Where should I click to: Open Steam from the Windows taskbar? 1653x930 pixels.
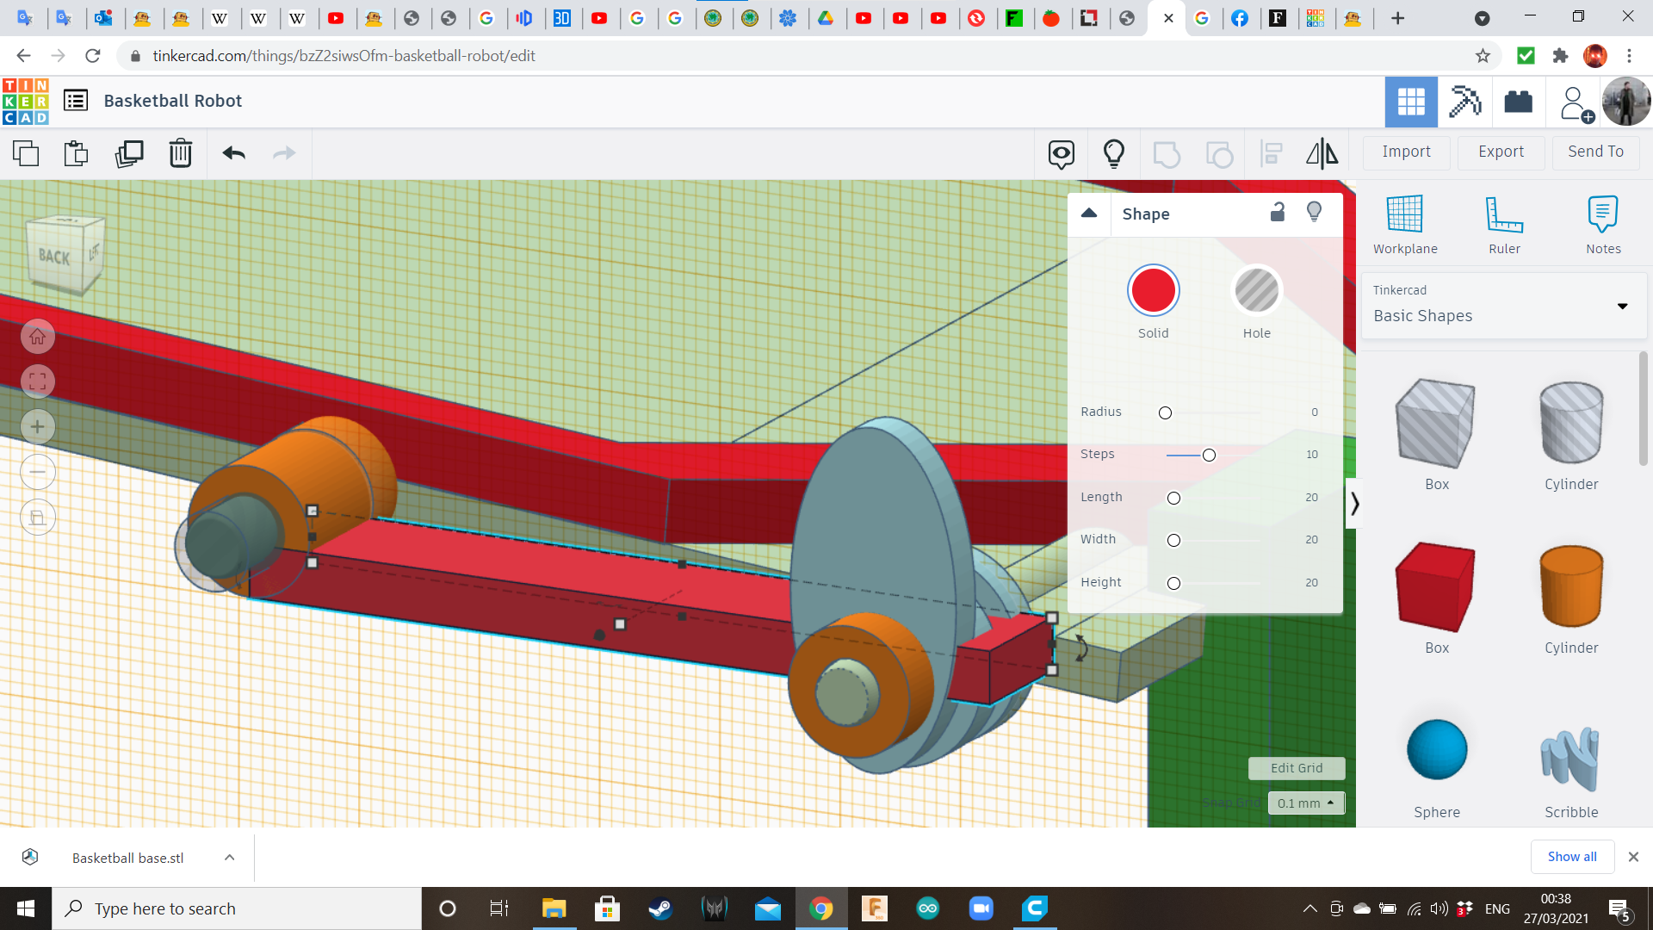tap(660, 908)
